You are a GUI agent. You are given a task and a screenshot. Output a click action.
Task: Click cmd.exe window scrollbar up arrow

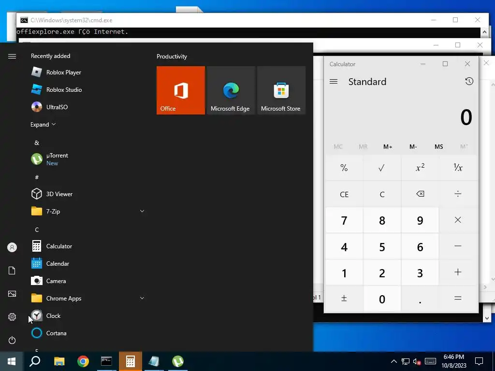484,31
